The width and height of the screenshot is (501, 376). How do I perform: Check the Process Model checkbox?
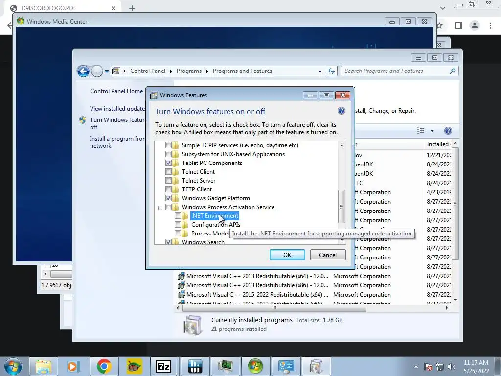[x=178, y=234]
